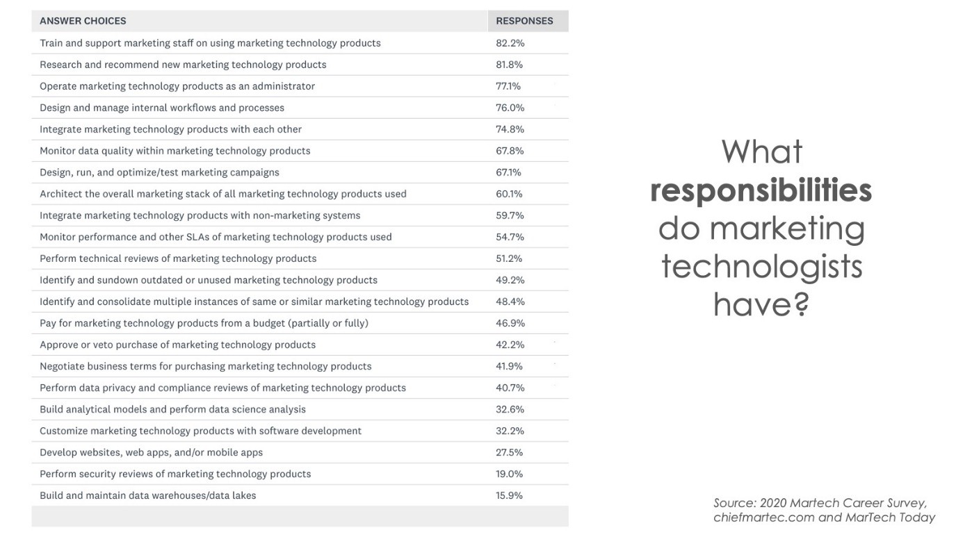The height and width of the screenshot is (537, 956).
Task: Select 'Integrate marketing technology products with each other'
Action: (170, 129)
